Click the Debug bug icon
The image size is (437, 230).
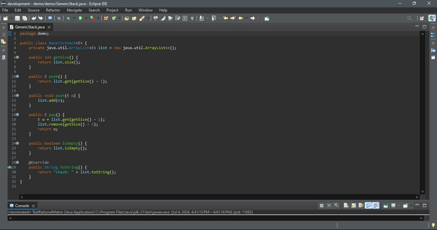pos(68,19)
